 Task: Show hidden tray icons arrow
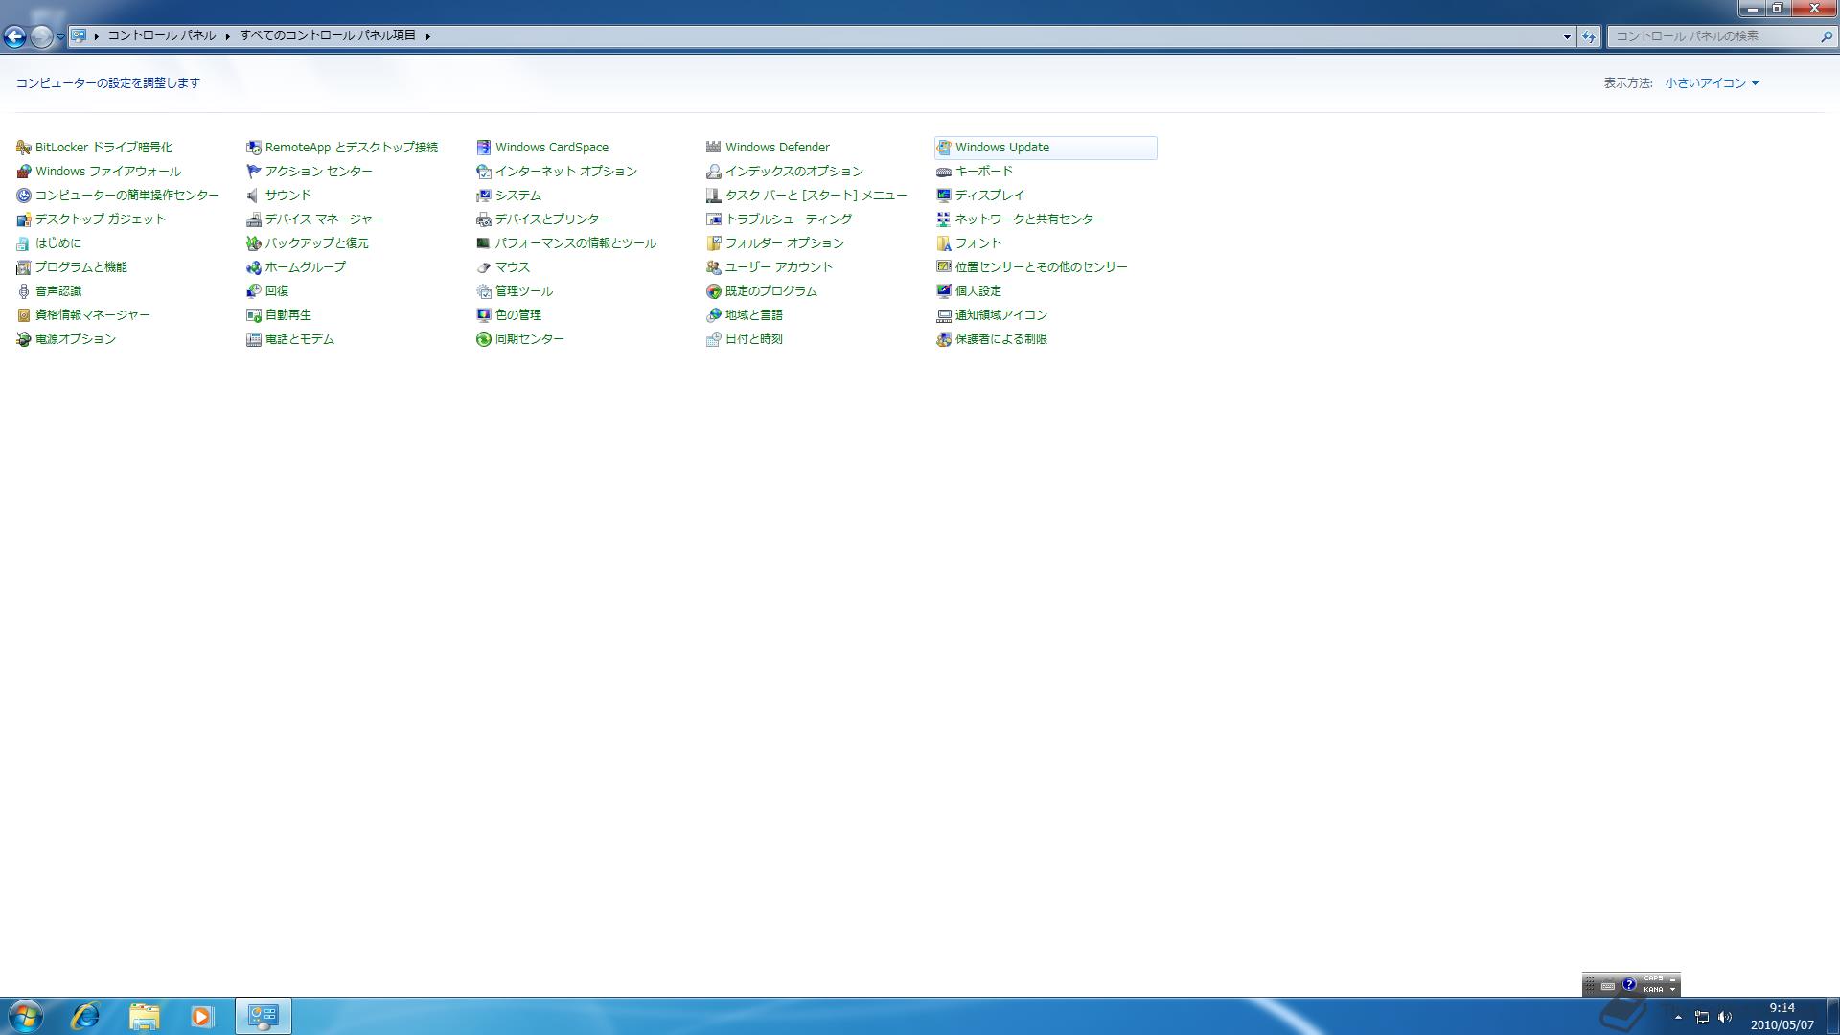(x=1678, y=1017)
